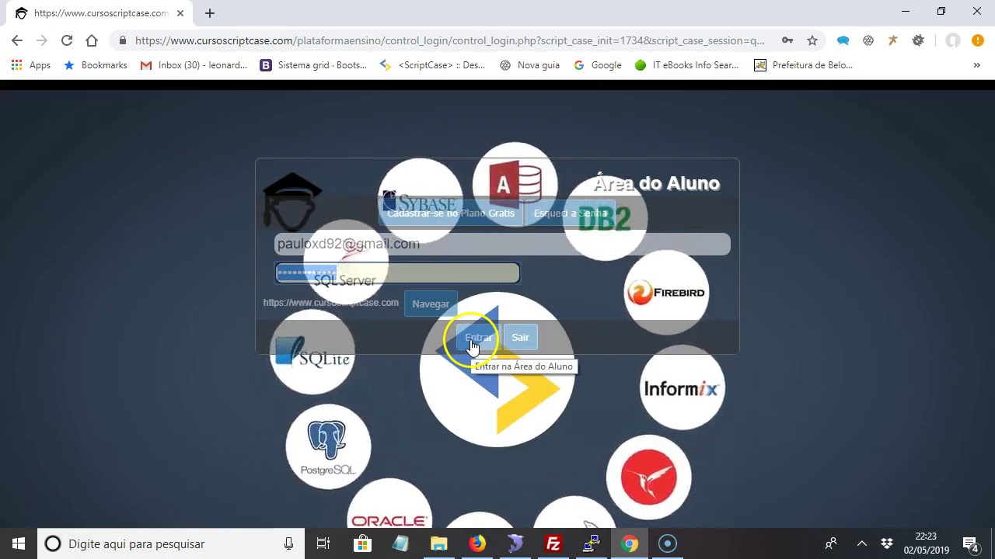Open the Gmail Inbox (30) bookmark
Image resolution: width=995 pixels, height=559 pixels.
[194, 65]
